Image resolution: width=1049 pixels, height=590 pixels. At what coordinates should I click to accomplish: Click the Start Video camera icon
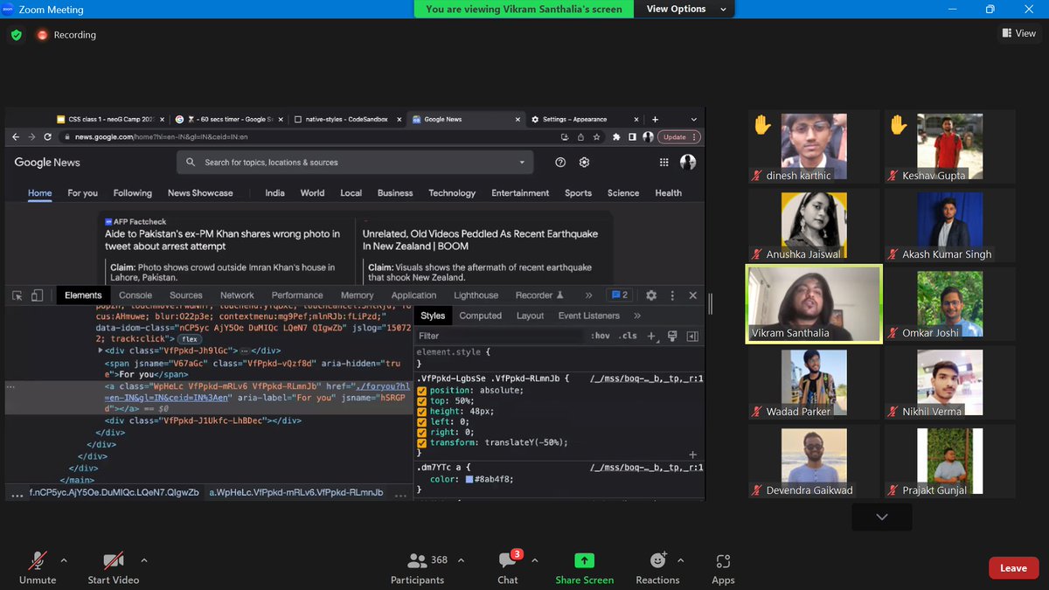pyautogui.click(x=113, y=560)
